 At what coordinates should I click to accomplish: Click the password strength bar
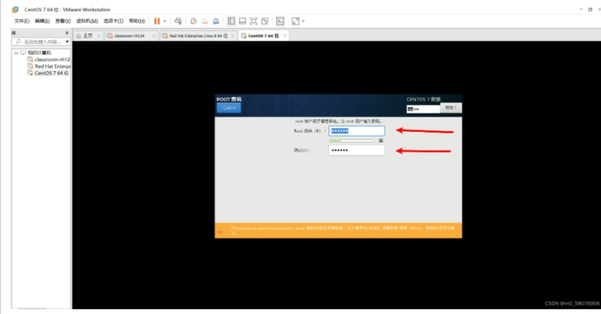coord(352,141)
